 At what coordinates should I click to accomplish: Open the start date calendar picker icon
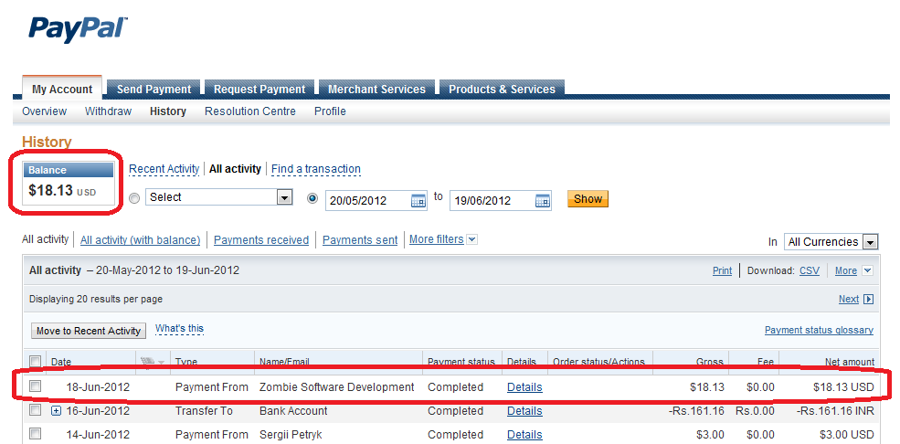pos(418,201)
